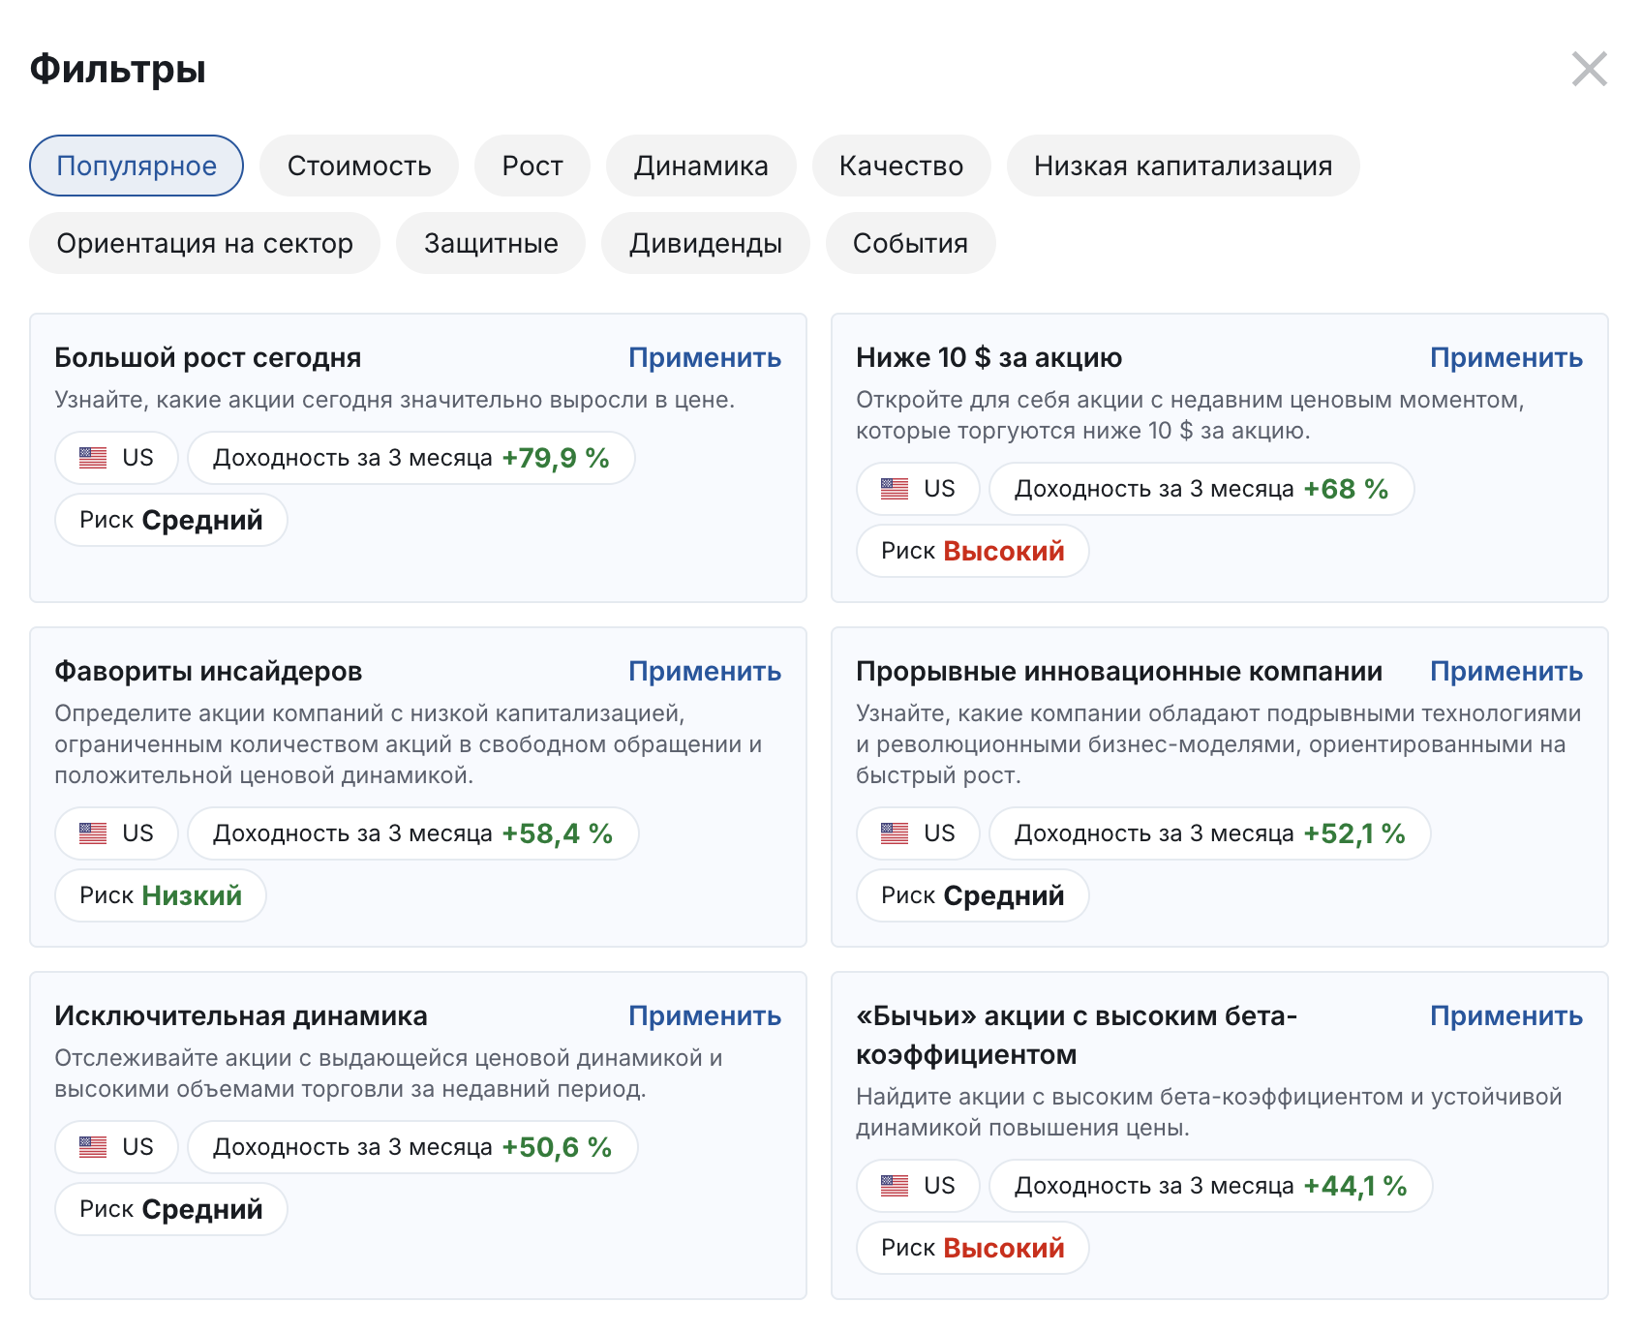Click the Ниже 10 $ за акцию title

[x=988, y=357]
